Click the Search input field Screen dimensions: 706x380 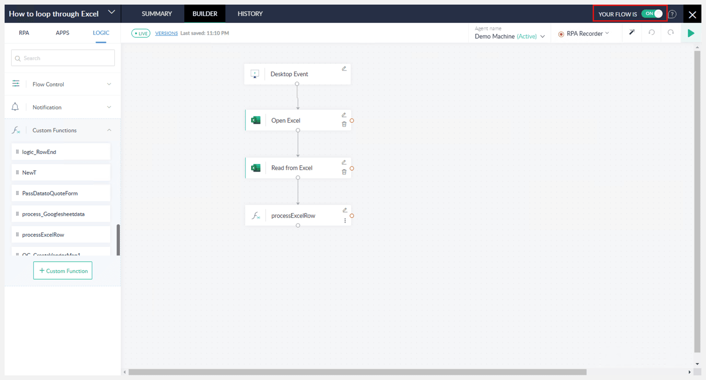63,58
